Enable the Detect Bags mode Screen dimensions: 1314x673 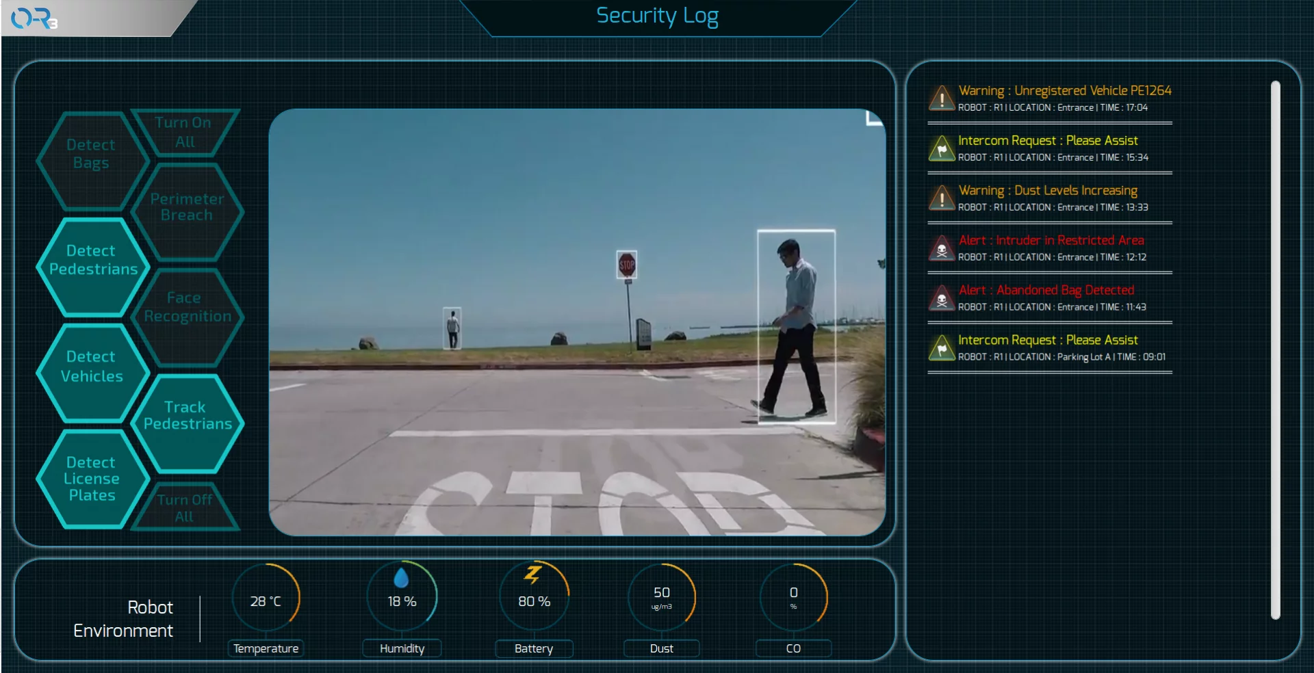91,155
